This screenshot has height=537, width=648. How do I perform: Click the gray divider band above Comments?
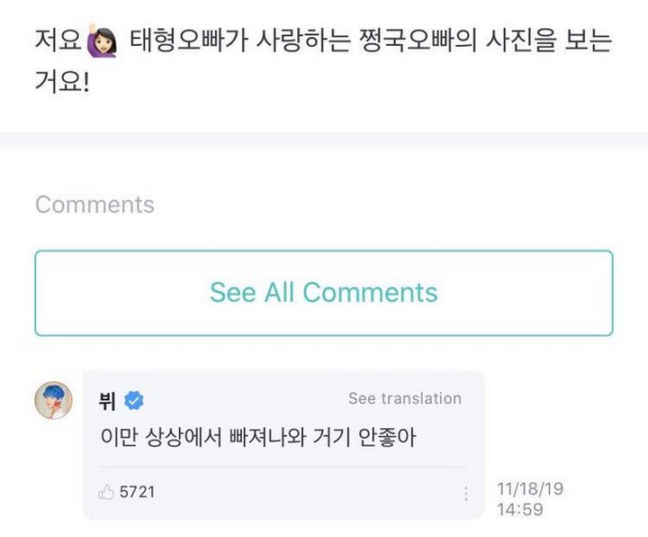[324, 140]
